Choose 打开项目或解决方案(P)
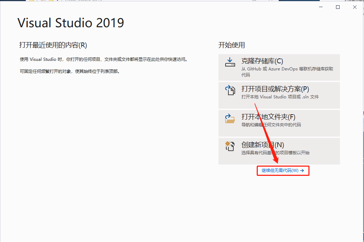364x242 pixels. pos(279,96)
